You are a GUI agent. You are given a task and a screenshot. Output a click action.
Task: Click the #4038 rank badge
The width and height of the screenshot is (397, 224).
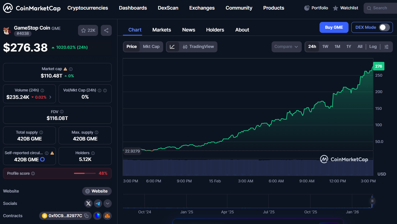point(23,34)
